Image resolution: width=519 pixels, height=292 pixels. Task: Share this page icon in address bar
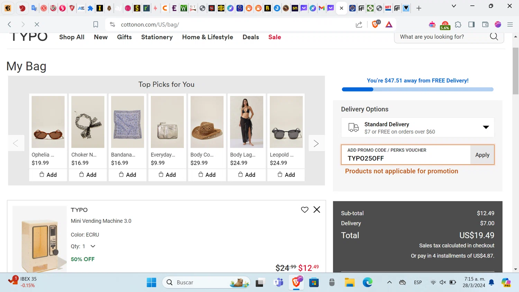coord(359,24)
